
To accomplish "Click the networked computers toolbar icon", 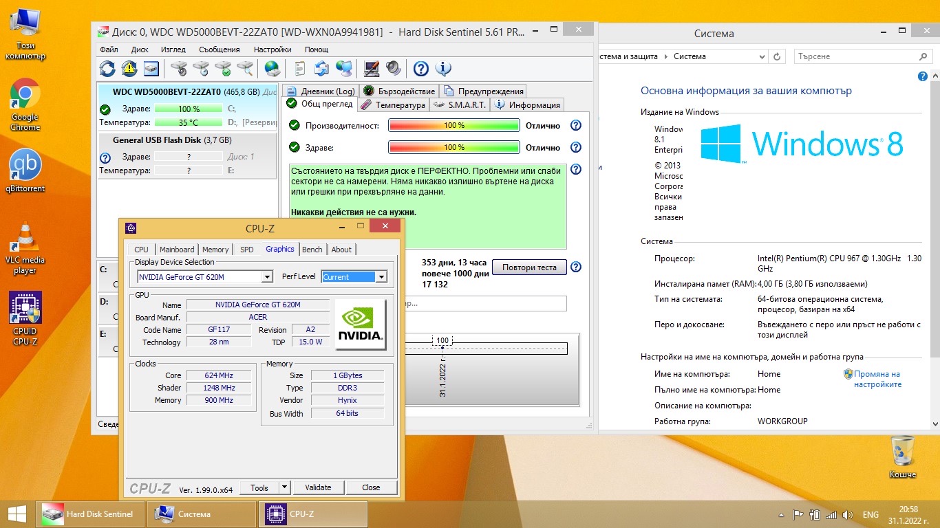I will 344,68.
